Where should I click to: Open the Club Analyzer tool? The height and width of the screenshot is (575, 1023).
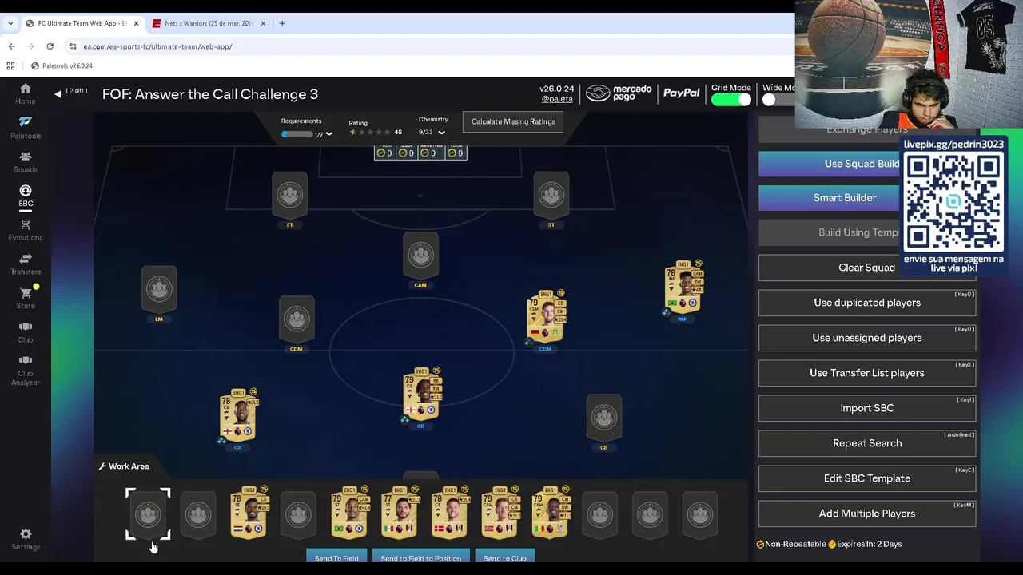[x=26, y=370]
